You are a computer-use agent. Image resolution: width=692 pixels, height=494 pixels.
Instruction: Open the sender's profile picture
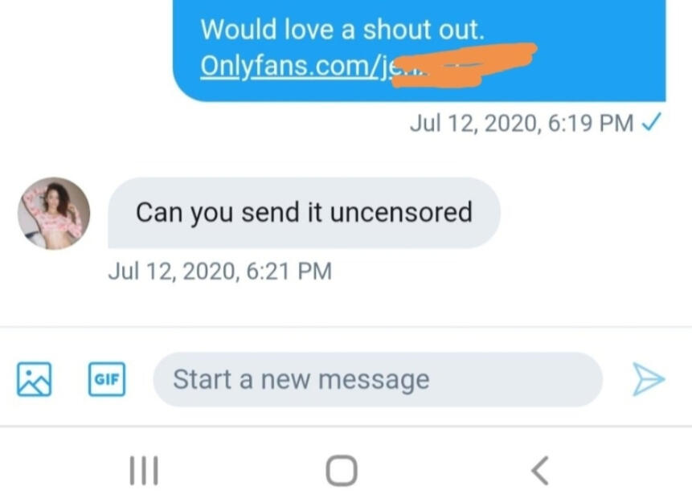point(54,214)
